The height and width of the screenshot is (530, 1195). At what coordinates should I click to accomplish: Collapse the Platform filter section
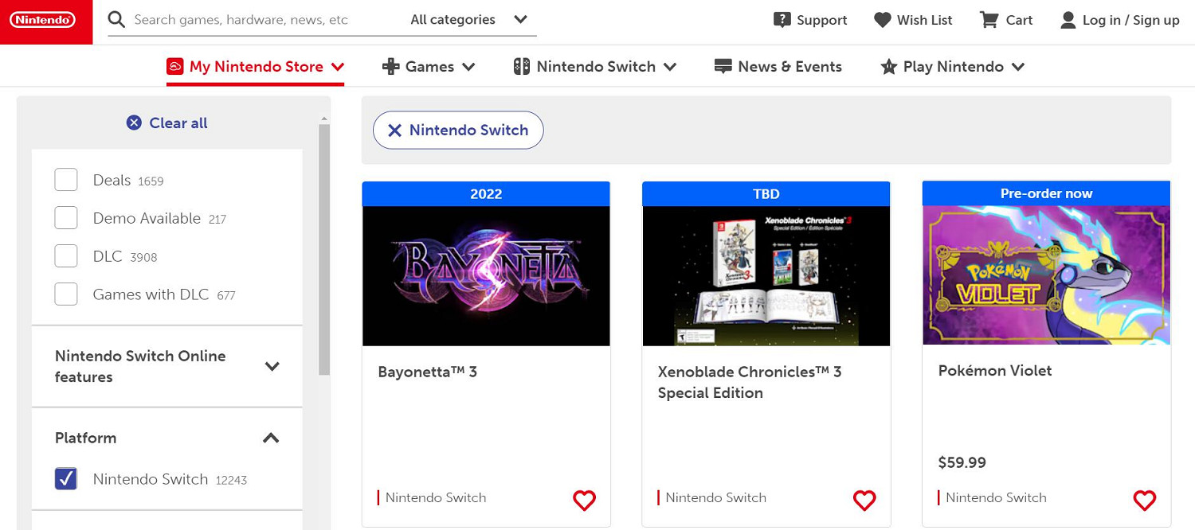pyautogui.click(x=271, y=438)
